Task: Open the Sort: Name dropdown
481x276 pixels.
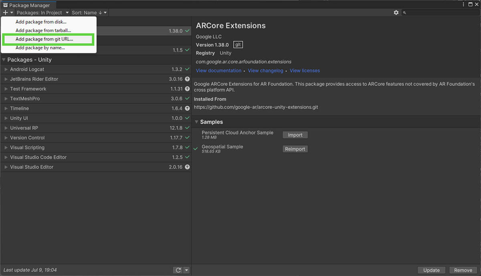Action: point(89,13)
